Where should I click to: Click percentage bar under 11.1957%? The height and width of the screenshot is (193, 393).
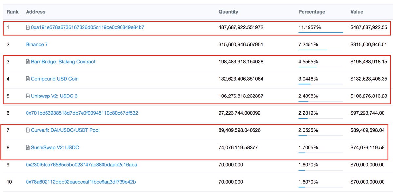(x=321, y=33)
